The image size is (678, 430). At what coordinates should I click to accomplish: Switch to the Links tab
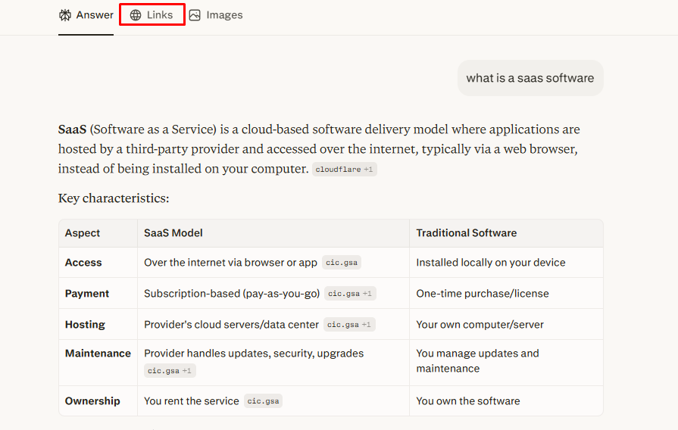[x=152, y=15]
